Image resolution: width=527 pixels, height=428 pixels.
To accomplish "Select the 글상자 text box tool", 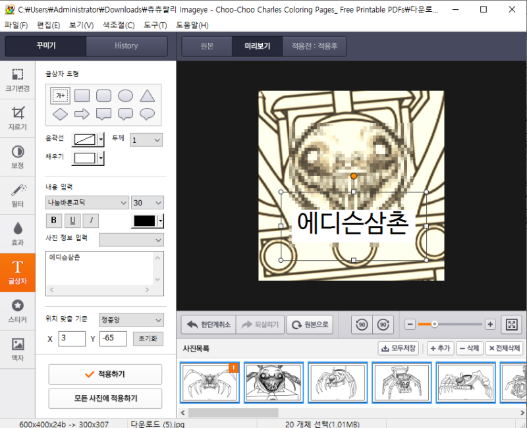I will click(x=18, y=273).
